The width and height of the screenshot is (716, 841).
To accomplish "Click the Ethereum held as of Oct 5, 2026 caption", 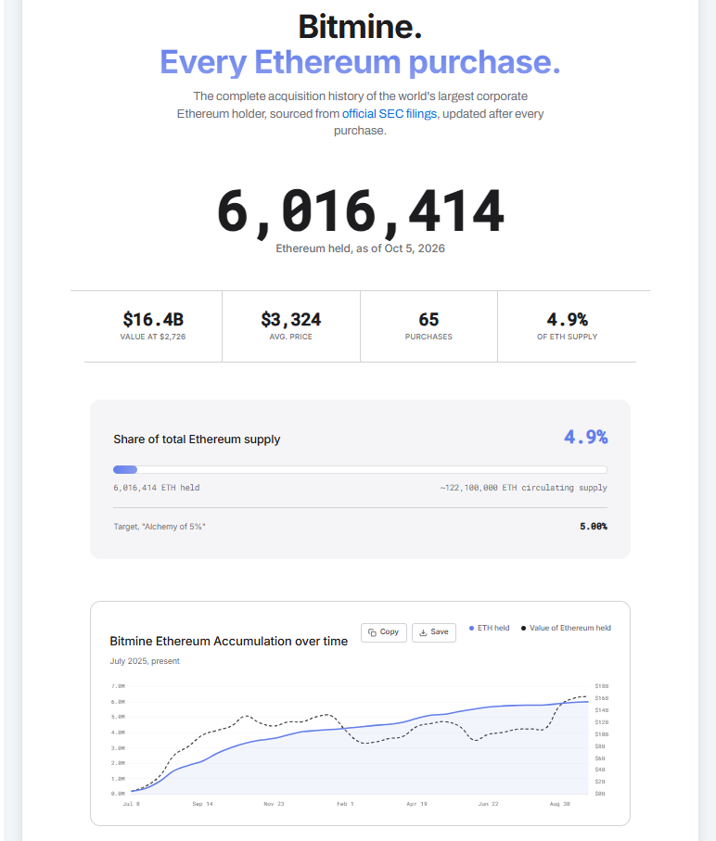I will (x=360, y=248).
